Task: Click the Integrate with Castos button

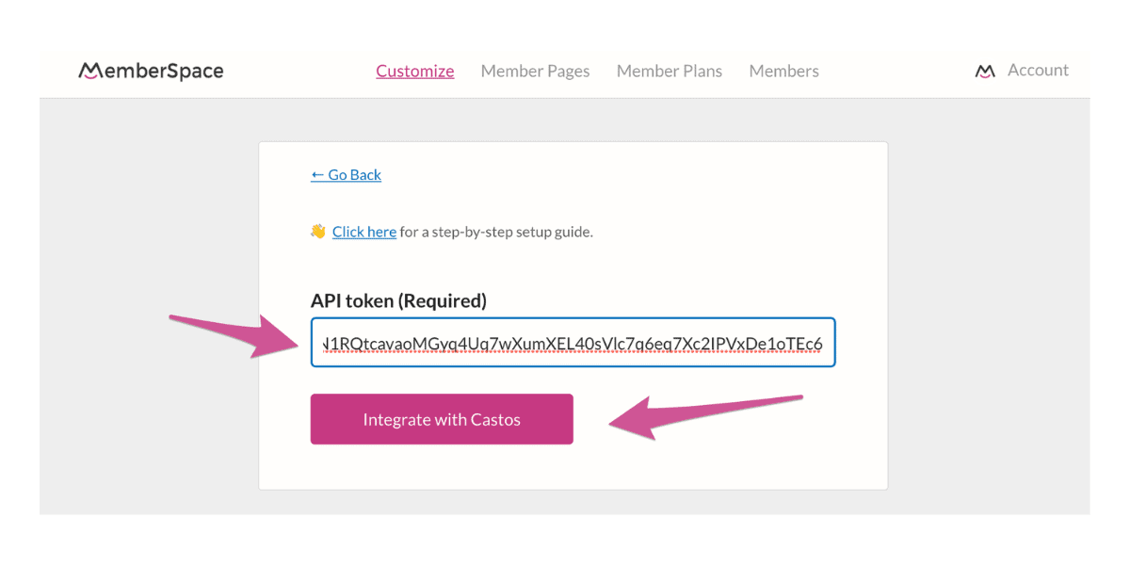Action: click(442, 419)
